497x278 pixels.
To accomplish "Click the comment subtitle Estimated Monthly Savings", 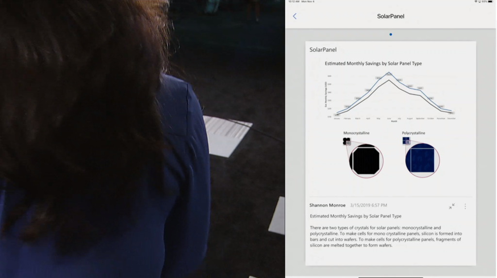I will click(355, 216).
